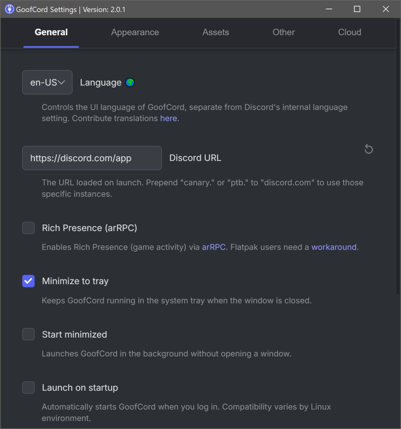Click the dropdown chevron in language selector
The width and height of the screenshot is (401, 429).
[x=62, y=83]
